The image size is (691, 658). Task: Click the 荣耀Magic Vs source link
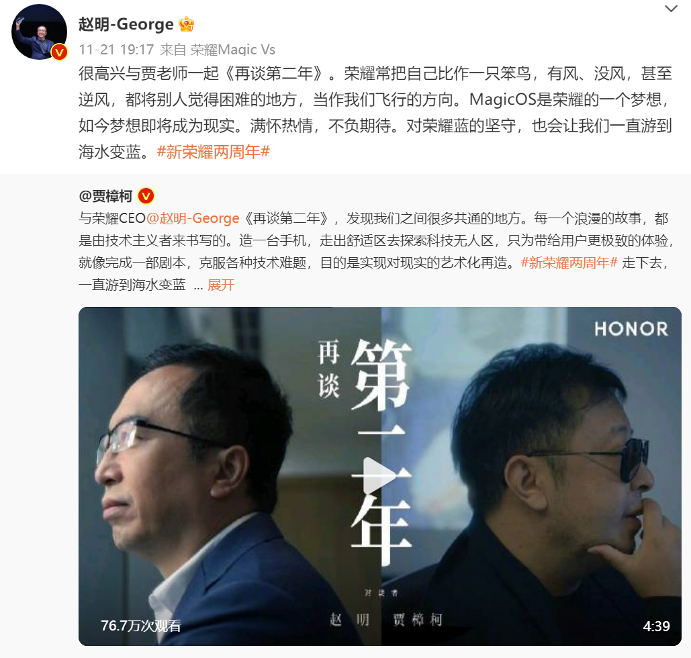(x=232, y=50)
